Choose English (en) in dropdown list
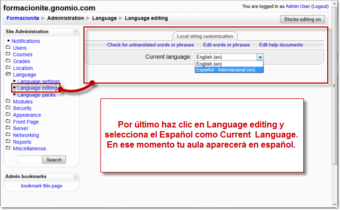The image size is (340, 210). click(229, 64)
